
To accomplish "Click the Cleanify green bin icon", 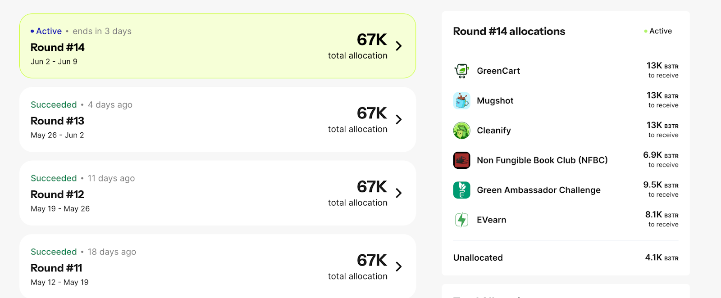I will pos(461,131).
